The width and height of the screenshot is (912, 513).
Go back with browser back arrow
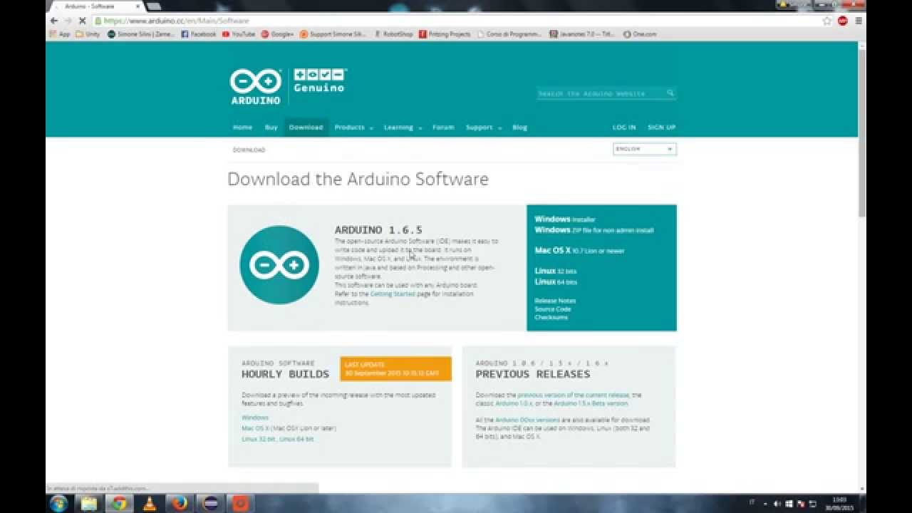tap(54, 21)
